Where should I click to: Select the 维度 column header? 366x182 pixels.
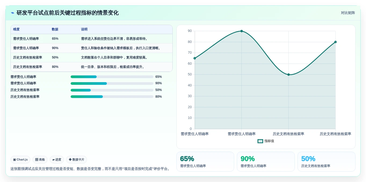[x=16, y=29]
